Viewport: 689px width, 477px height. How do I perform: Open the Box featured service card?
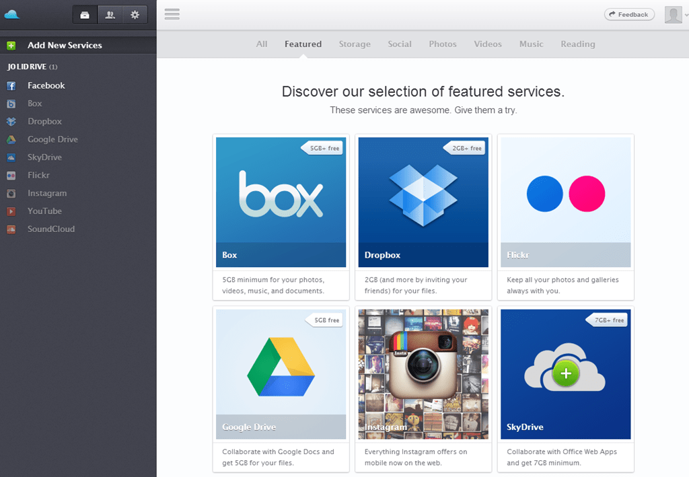click(x=281, y=202)
